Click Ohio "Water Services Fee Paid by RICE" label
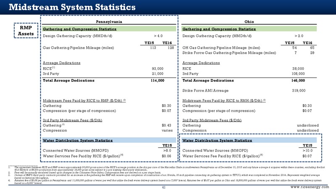The height and width of the screenshot is (189, 336). coord(223,156)
